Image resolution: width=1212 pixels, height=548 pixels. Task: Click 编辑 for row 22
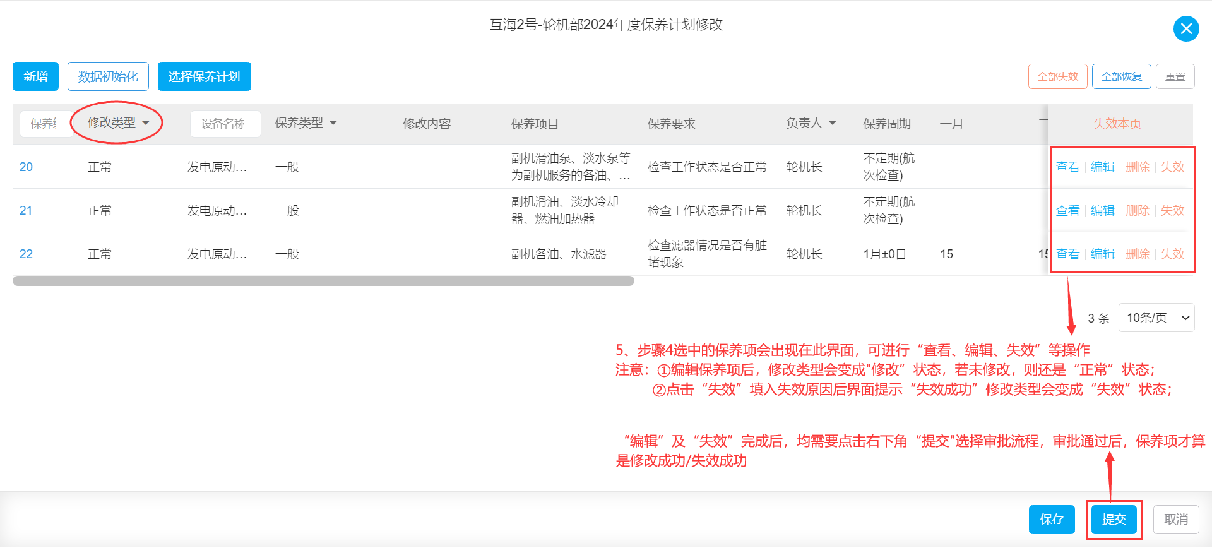coord(1103,254)
